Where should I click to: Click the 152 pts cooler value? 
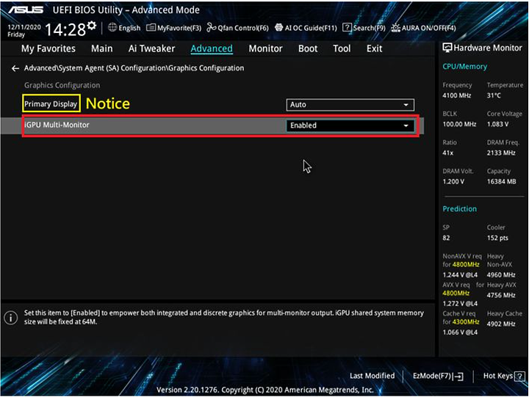coord(497,238)
